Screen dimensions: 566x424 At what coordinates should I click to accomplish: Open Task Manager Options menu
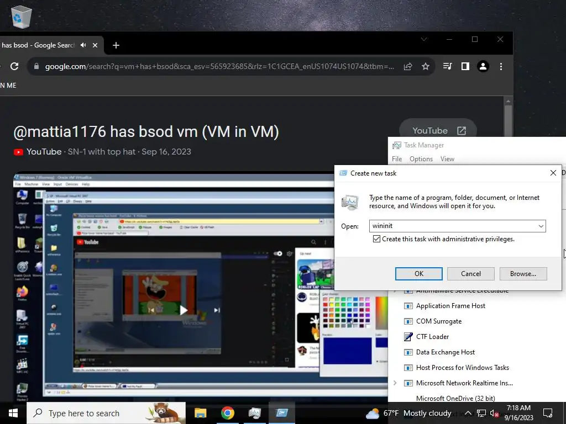point(421,159)
